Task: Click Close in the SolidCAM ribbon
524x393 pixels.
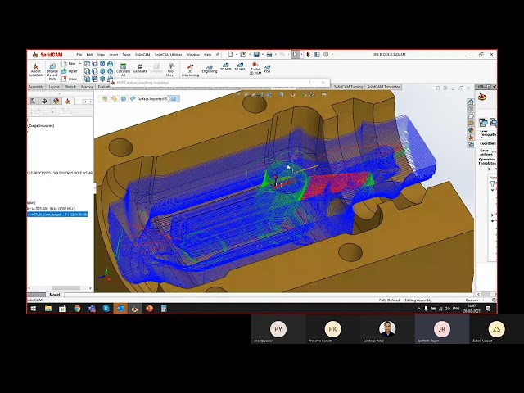Action: tap(70, 79)
